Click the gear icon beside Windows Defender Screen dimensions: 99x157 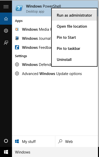[x=17, y=64]
